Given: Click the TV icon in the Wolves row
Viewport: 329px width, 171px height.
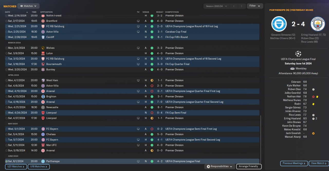Looking at the screenshot, I should coord(138,48).
